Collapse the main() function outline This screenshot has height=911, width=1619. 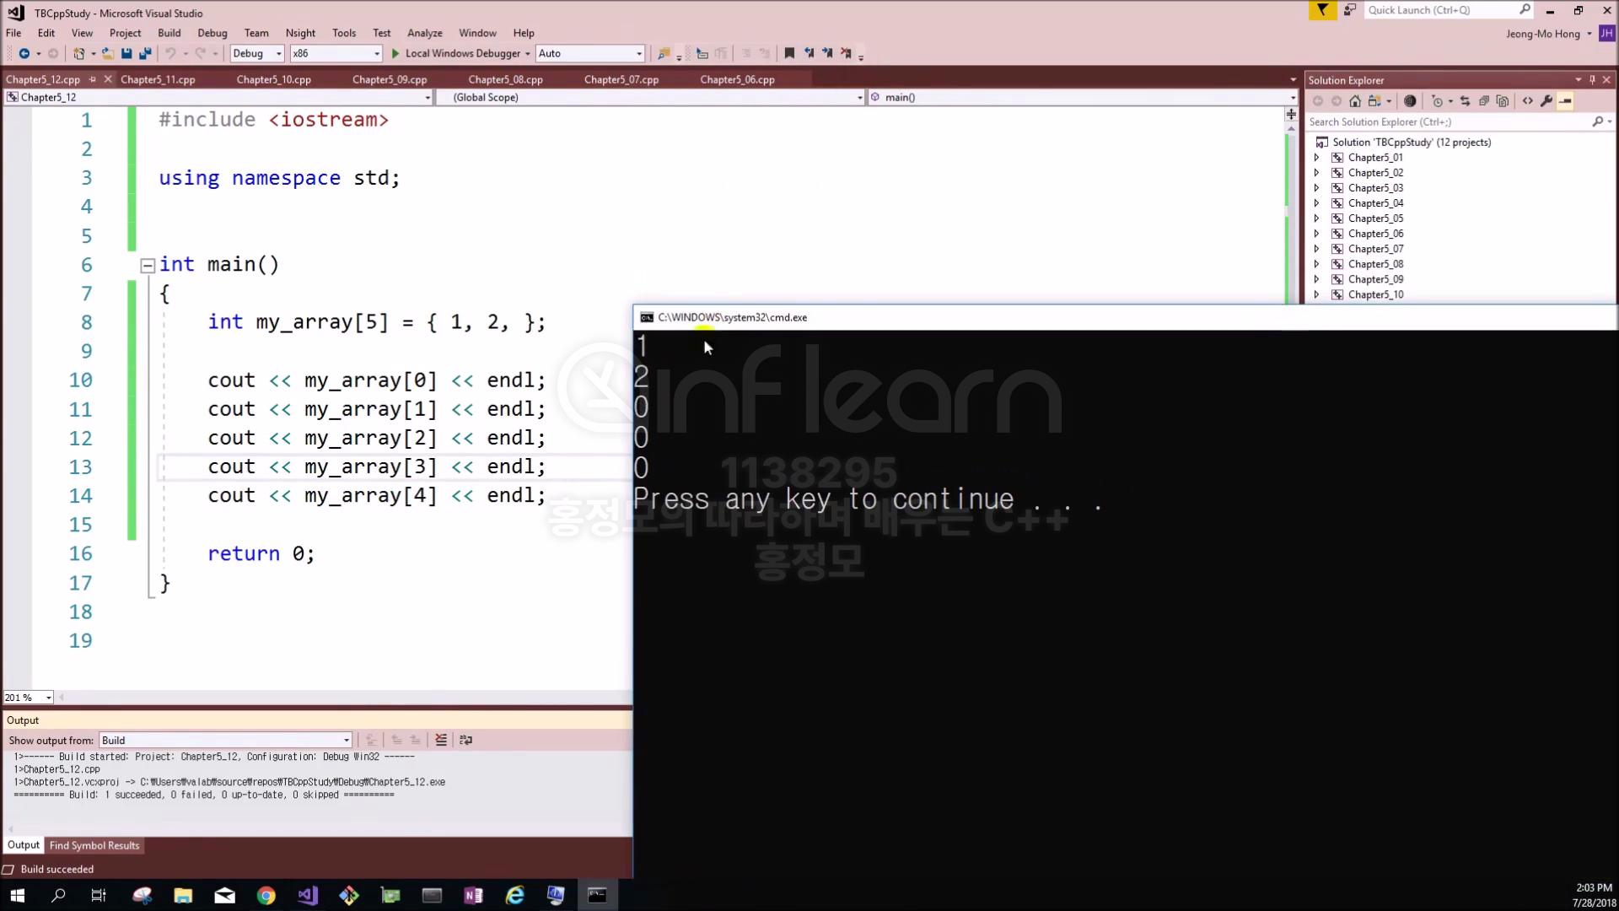tap(148, 266)
